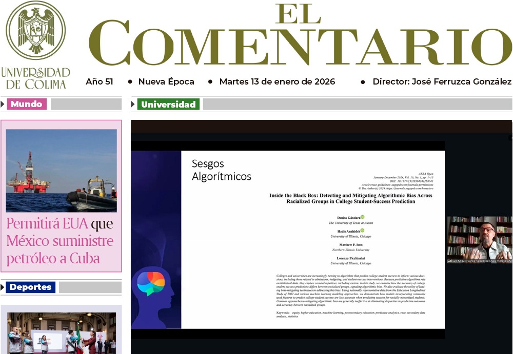Open the Universidad section tab

(x=168, y=104)
